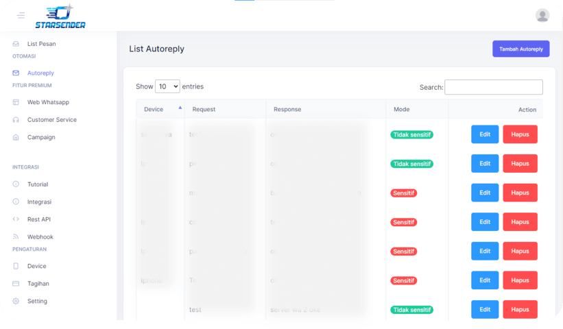Image resolution: width=563 pixels, height=329 pixels.
Task: Click the Setting gear icon
Action: click(x=16, y=301)
